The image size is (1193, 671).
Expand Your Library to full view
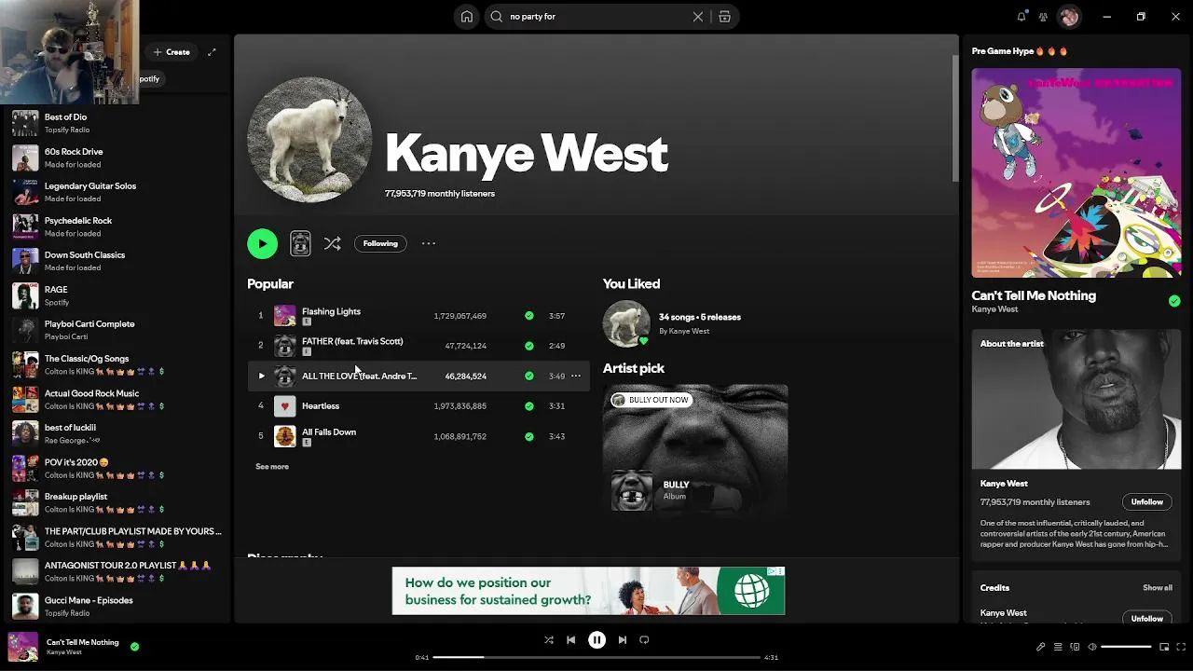(212, 52)
